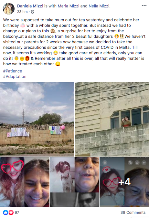Open the 23 hrs timestamp link
This screenshot has height=218, width=149.
click(x=22, y=12)
